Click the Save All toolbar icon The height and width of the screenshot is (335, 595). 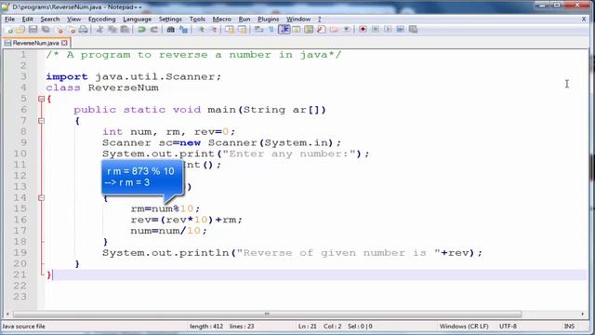[x=46, y=30]
